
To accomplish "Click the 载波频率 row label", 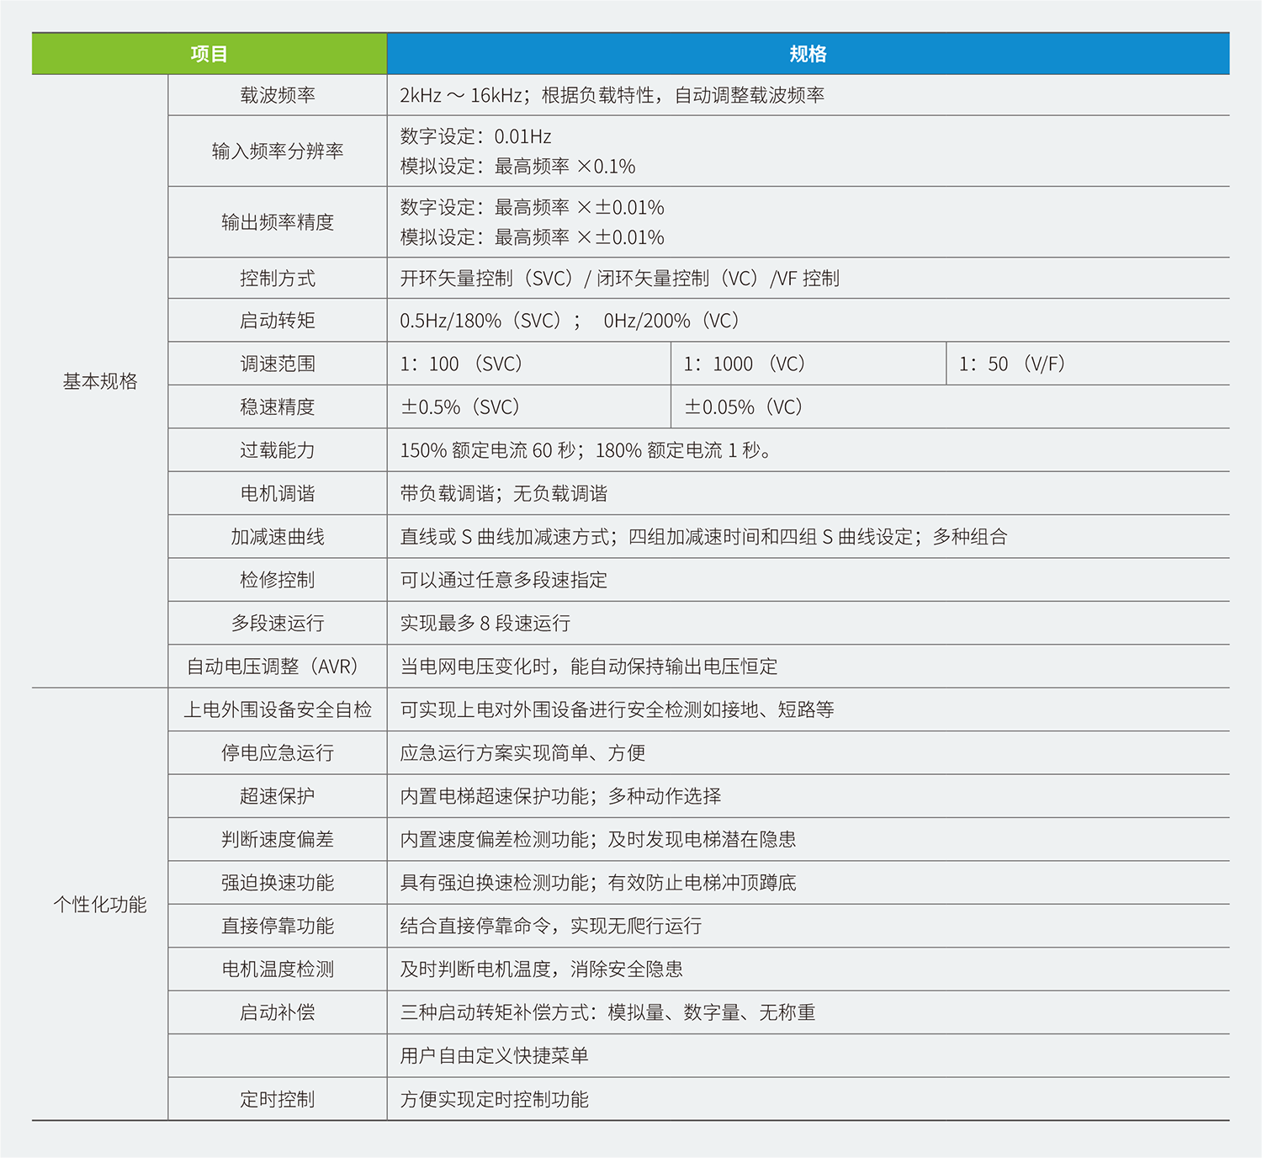I will click(x=278, y=95).
